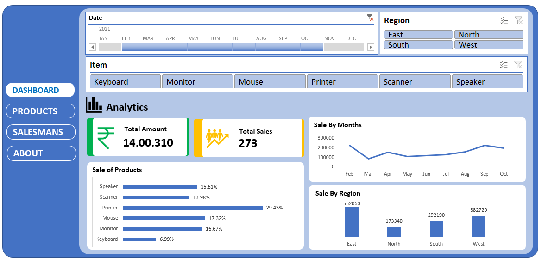Image resolution: width=542 pixels, height=264 pixels.
Task: Click the Total Sales people icon
Action: point(217,138)
